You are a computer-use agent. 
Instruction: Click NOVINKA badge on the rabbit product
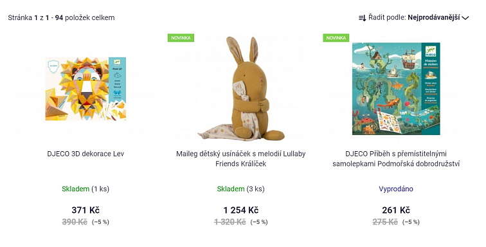click(x=181, y=38)
